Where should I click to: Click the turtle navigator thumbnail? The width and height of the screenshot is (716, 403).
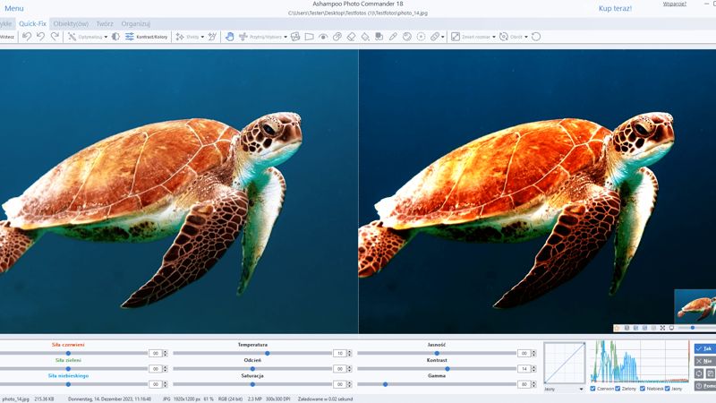pyautogui.click(x=695, y=306)
